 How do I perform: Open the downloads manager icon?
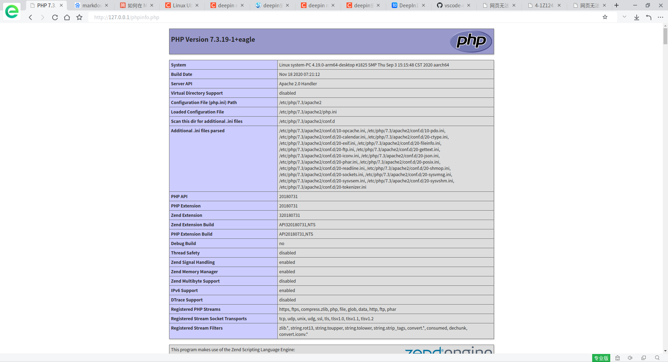[x=637, y=17]
